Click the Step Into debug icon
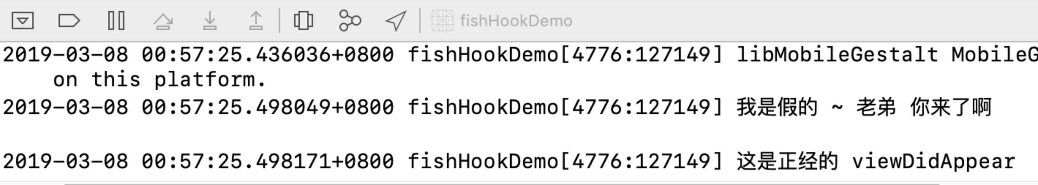Image resolution: width=1038 pixels, height=185 pixels. [x=210, y=20]
